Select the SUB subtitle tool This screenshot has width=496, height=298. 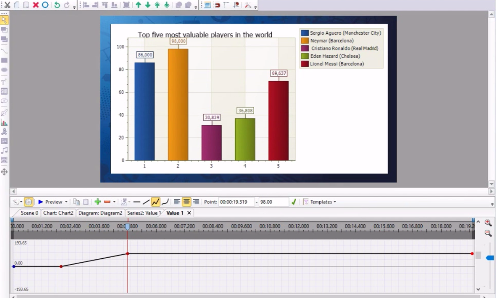pyautogui.click(x=4, y=91)
